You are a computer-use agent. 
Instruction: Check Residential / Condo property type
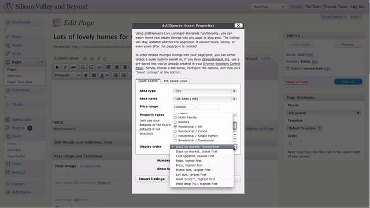(175, 131)
